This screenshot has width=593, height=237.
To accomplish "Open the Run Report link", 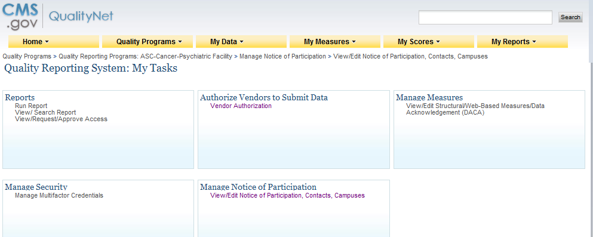I will [31, 106].
